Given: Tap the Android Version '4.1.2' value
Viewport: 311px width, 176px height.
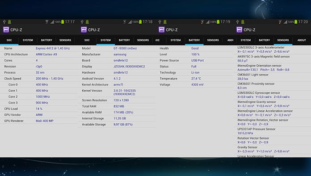Looking at the screenshot, I should coord(117,79).
